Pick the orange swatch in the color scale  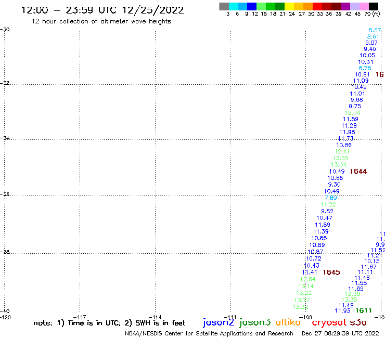pyautogui.click(x=308, y=6)
